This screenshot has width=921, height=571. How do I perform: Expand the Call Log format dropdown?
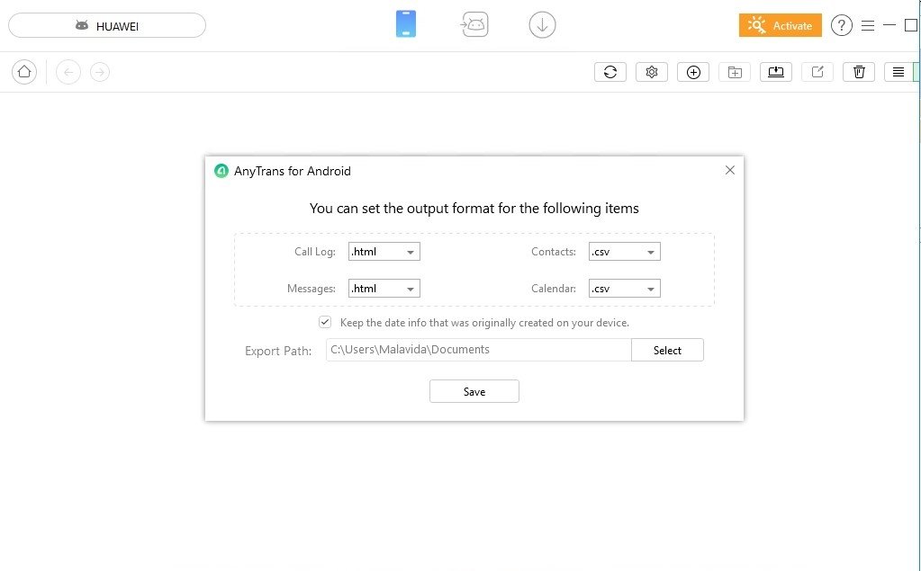pos(384,251)
